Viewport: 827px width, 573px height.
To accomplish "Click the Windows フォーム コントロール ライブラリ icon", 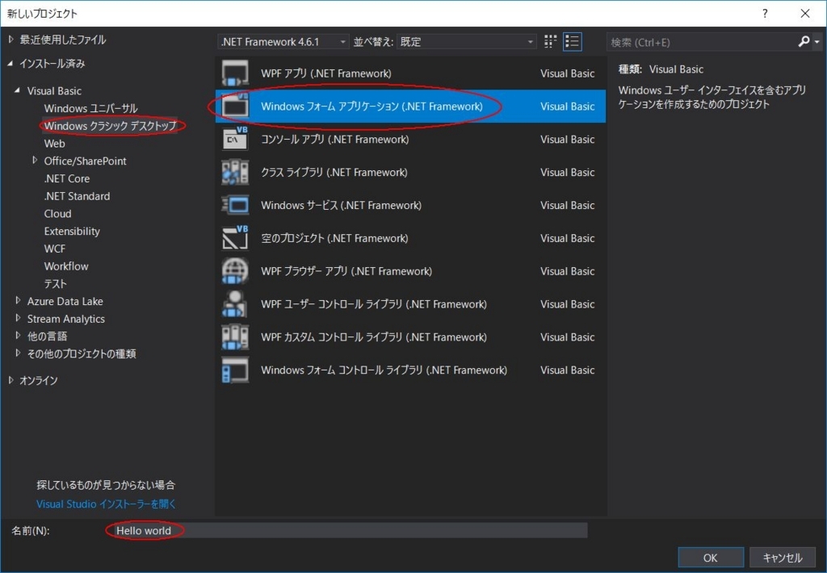I will (235, 370).
